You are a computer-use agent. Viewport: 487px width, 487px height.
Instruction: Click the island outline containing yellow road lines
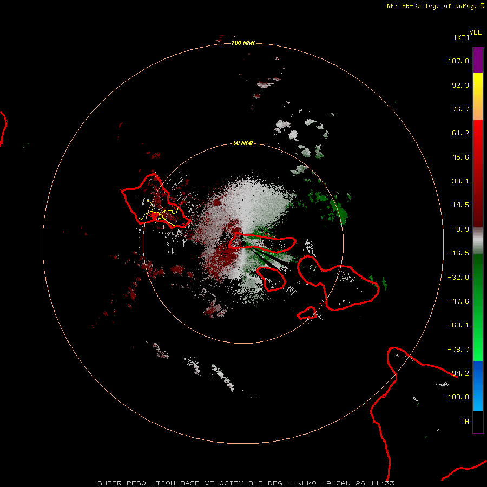(155, 201)
